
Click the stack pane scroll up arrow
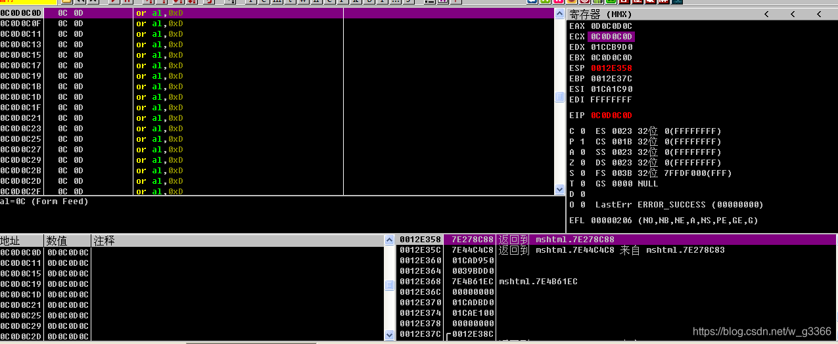(x=390, y=240)
